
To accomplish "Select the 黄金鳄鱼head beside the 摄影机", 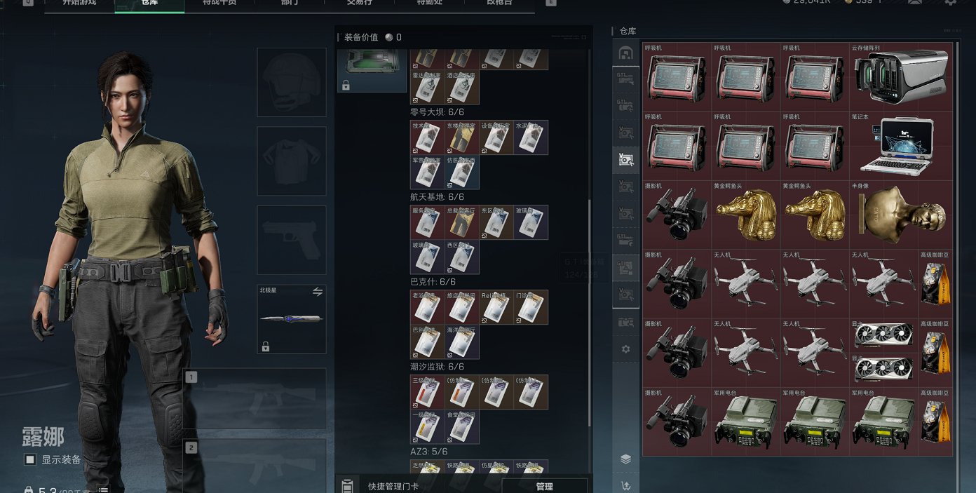I will click(746, 215).
